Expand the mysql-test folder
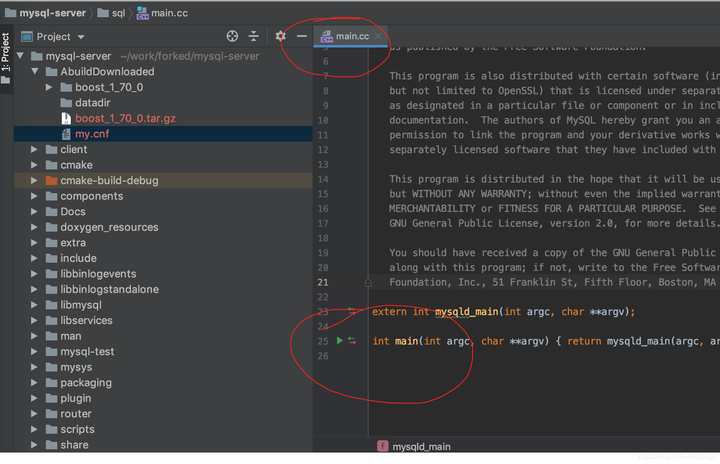720x464 pixels. (x=34, y=351)
